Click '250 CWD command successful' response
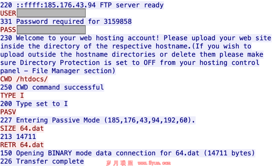Image resolution: width=276 pixels, height=166 pixels. pyautogui.click(x=52, y=87)
